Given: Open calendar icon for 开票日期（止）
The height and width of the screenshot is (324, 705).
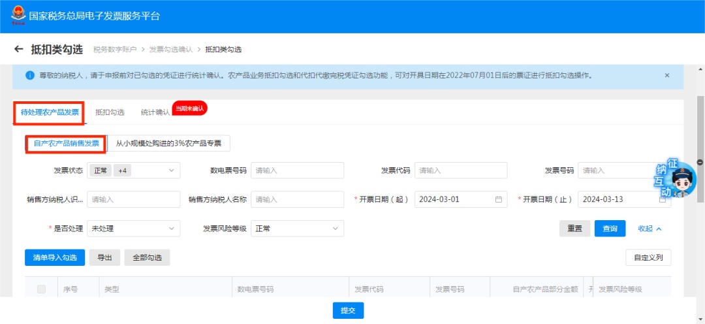Looking at the screenshot, I should coord(663,199).
